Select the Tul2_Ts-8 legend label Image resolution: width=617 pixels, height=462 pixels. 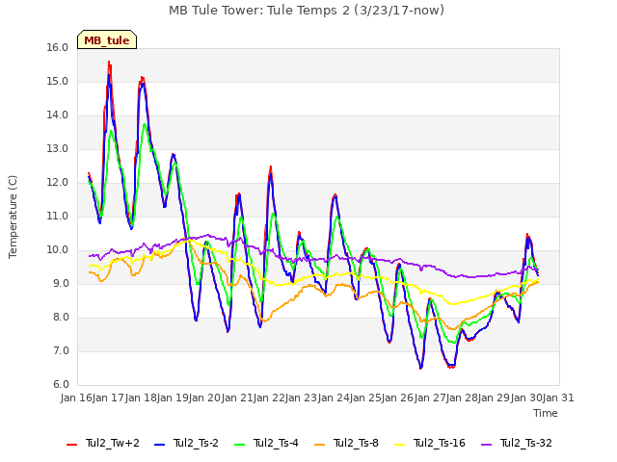(x=356, y=443)
